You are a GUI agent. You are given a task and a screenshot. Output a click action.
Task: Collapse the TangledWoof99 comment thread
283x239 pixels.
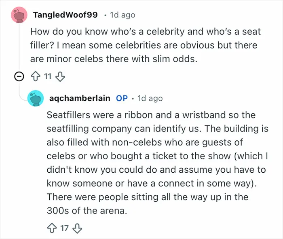tap(19, 76)
